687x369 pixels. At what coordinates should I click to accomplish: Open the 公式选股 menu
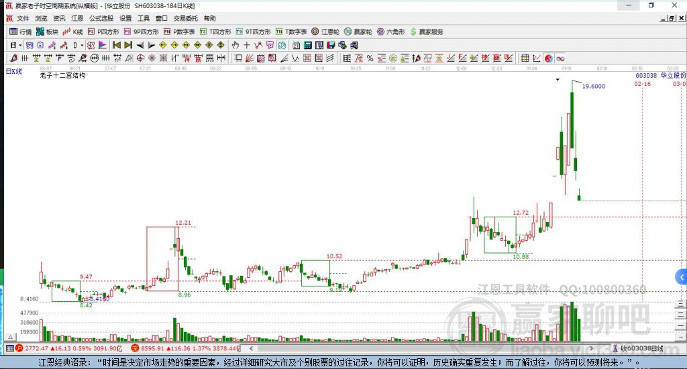(x=101, y=18)
